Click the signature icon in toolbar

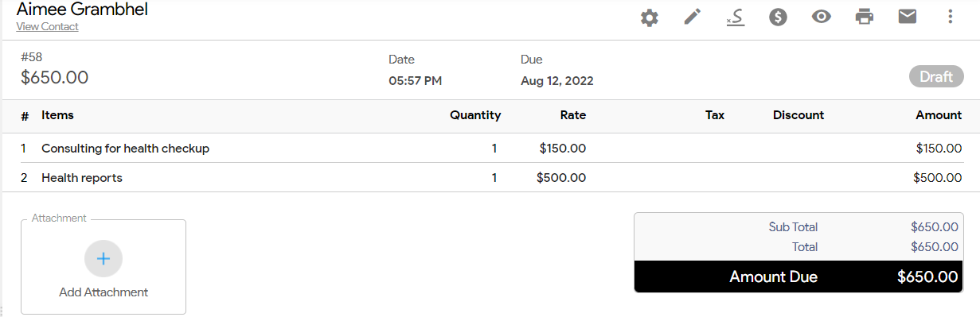[736, 17]
